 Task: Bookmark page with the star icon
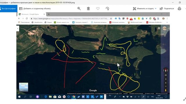point(111,18)
